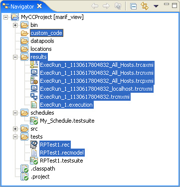This screenshot has width=180, height=187.
Task: Click the results folder icon
Action: point(24,57)
